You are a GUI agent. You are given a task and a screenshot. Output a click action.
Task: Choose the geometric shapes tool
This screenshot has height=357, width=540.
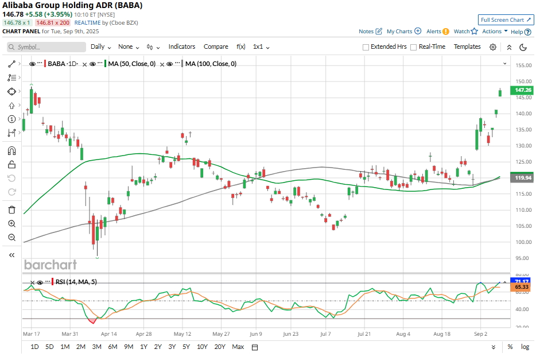tap(11, 91)
